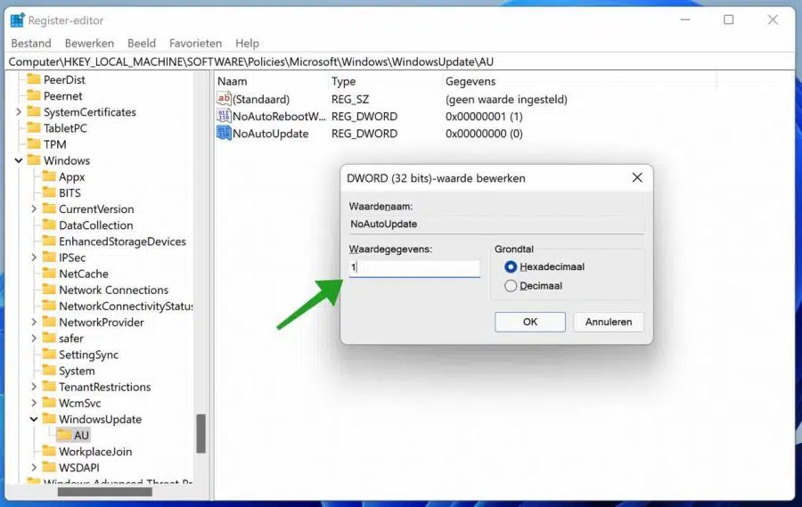Click the read-only Waardenaam field
Screen dimensions: 802x507
(x=496, y=224)
